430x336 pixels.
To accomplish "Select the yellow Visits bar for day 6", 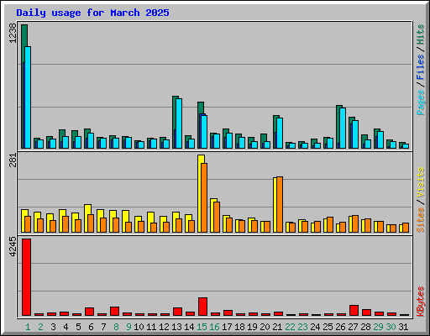I will click(87, 218).
